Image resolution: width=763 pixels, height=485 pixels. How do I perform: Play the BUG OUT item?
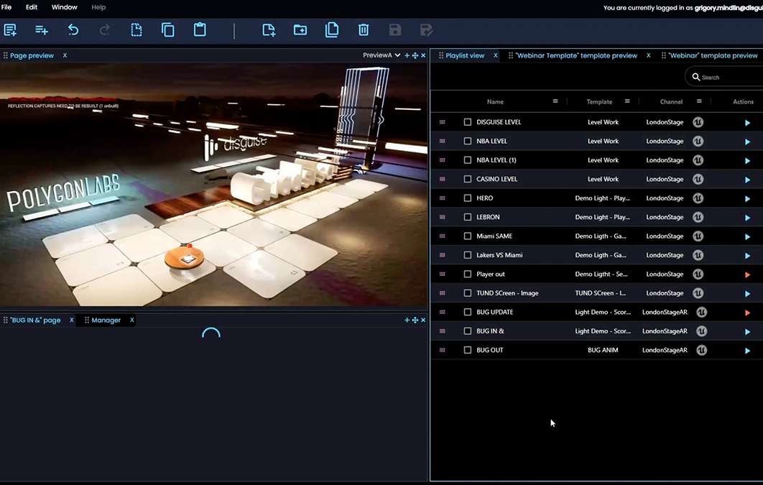pyautogui.click(x=747, y=350)
